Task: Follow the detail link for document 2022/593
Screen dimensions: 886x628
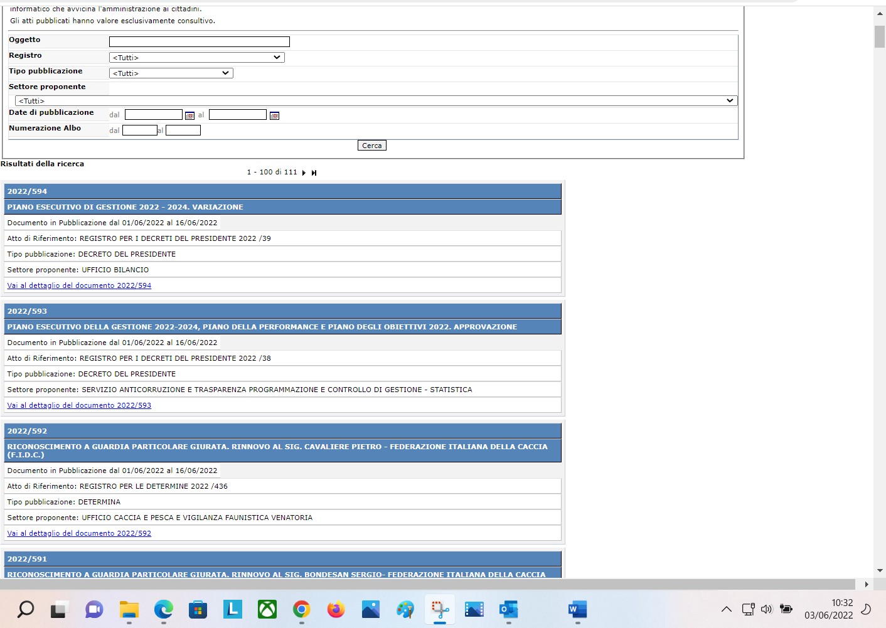Action: (x=79, y=405)
